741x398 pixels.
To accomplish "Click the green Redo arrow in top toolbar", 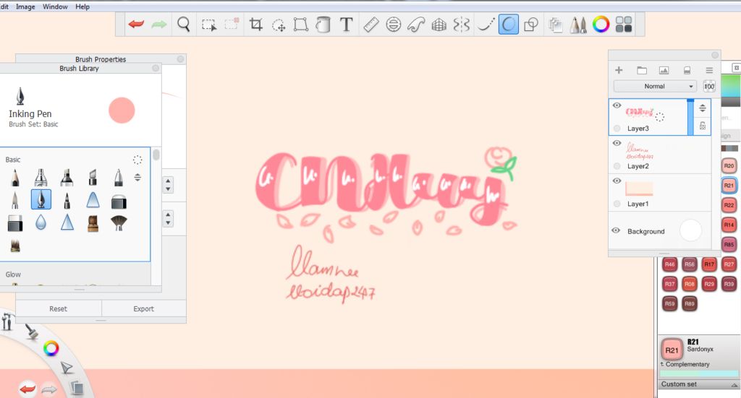I will point(158,24).
